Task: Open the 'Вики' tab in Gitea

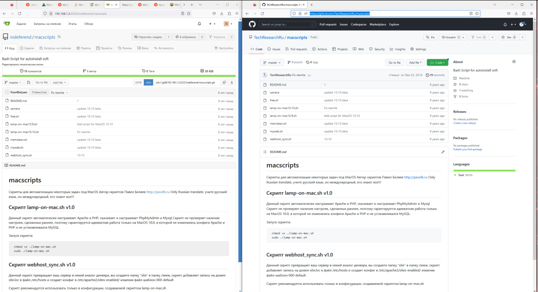Action: click(x=143, y=48)
